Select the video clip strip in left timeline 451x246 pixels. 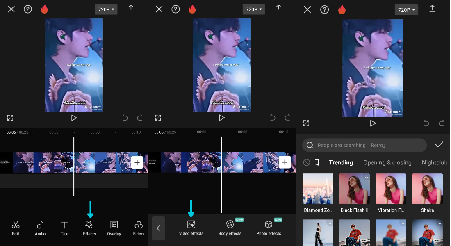coord(74,162)
